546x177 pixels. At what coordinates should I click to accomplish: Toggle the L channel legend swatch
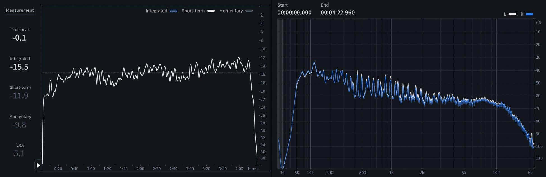(x=512, y=14)
